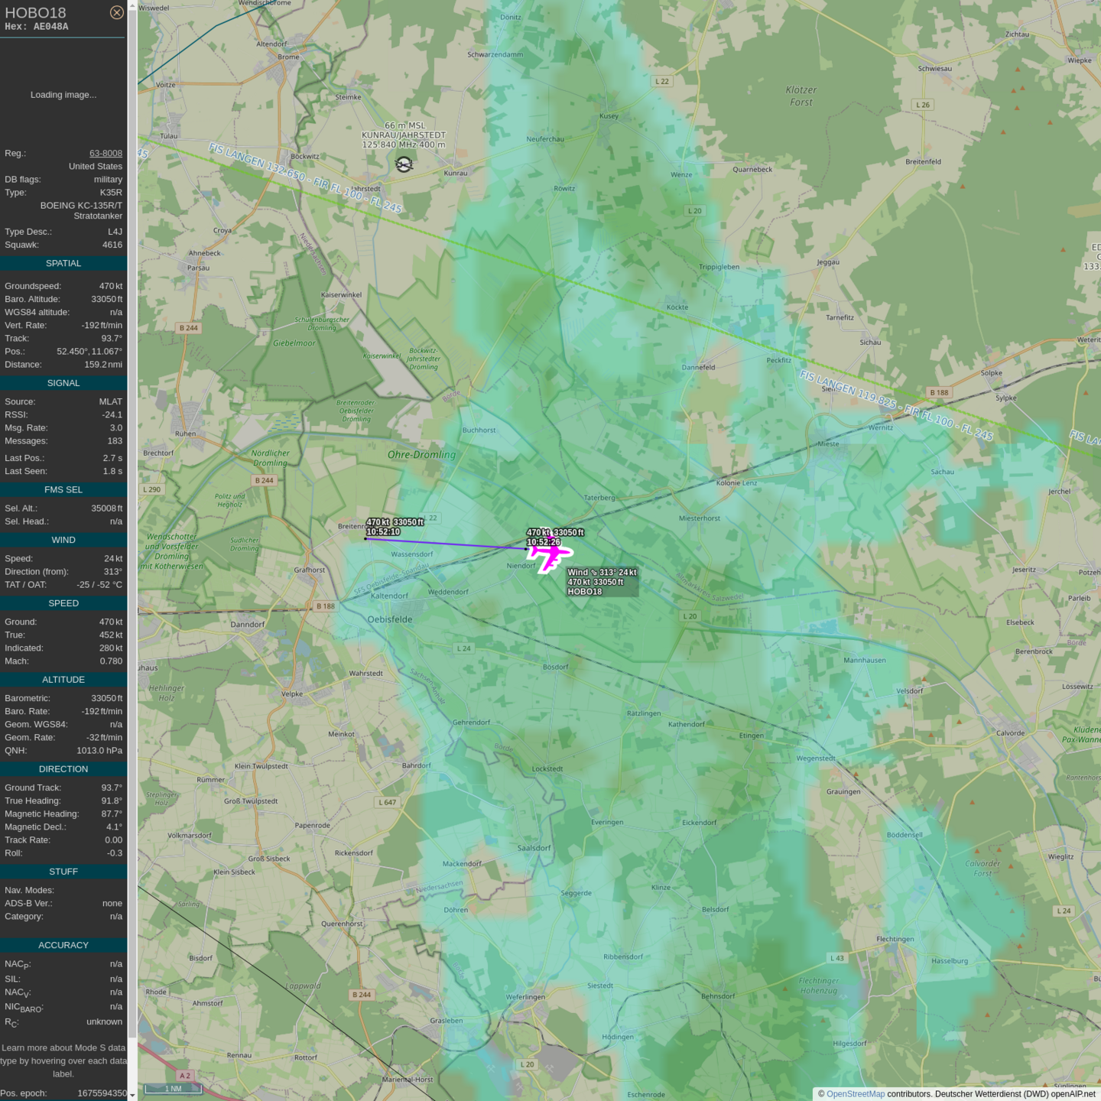Viewport: 1101px width, 1101px height.
Task: Click the SIGNAL section header
Action: [63, 384]
